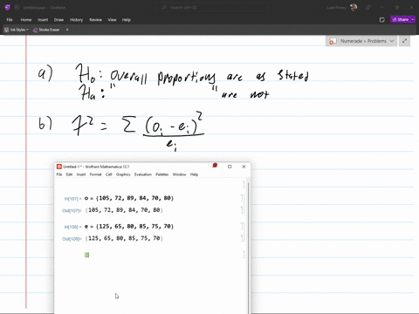Image resolution: width=419 pixels, height=314 pixels.
Task: Close the Mathematica window
Action: click(244, 167)
